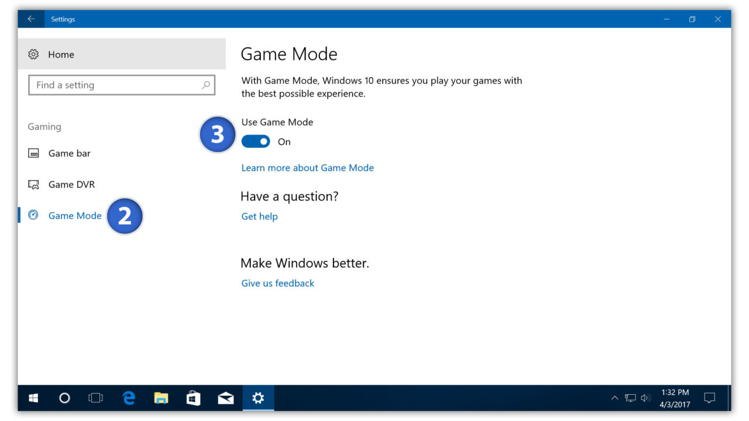Turn off the Use Game Mode switch

click(x=256, y=142)
